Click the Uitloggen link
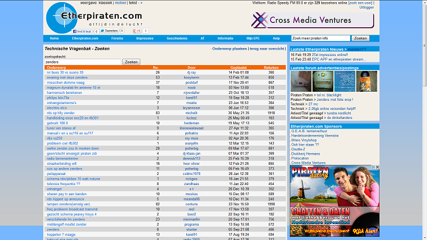427x240 pixels. point(367,7)
